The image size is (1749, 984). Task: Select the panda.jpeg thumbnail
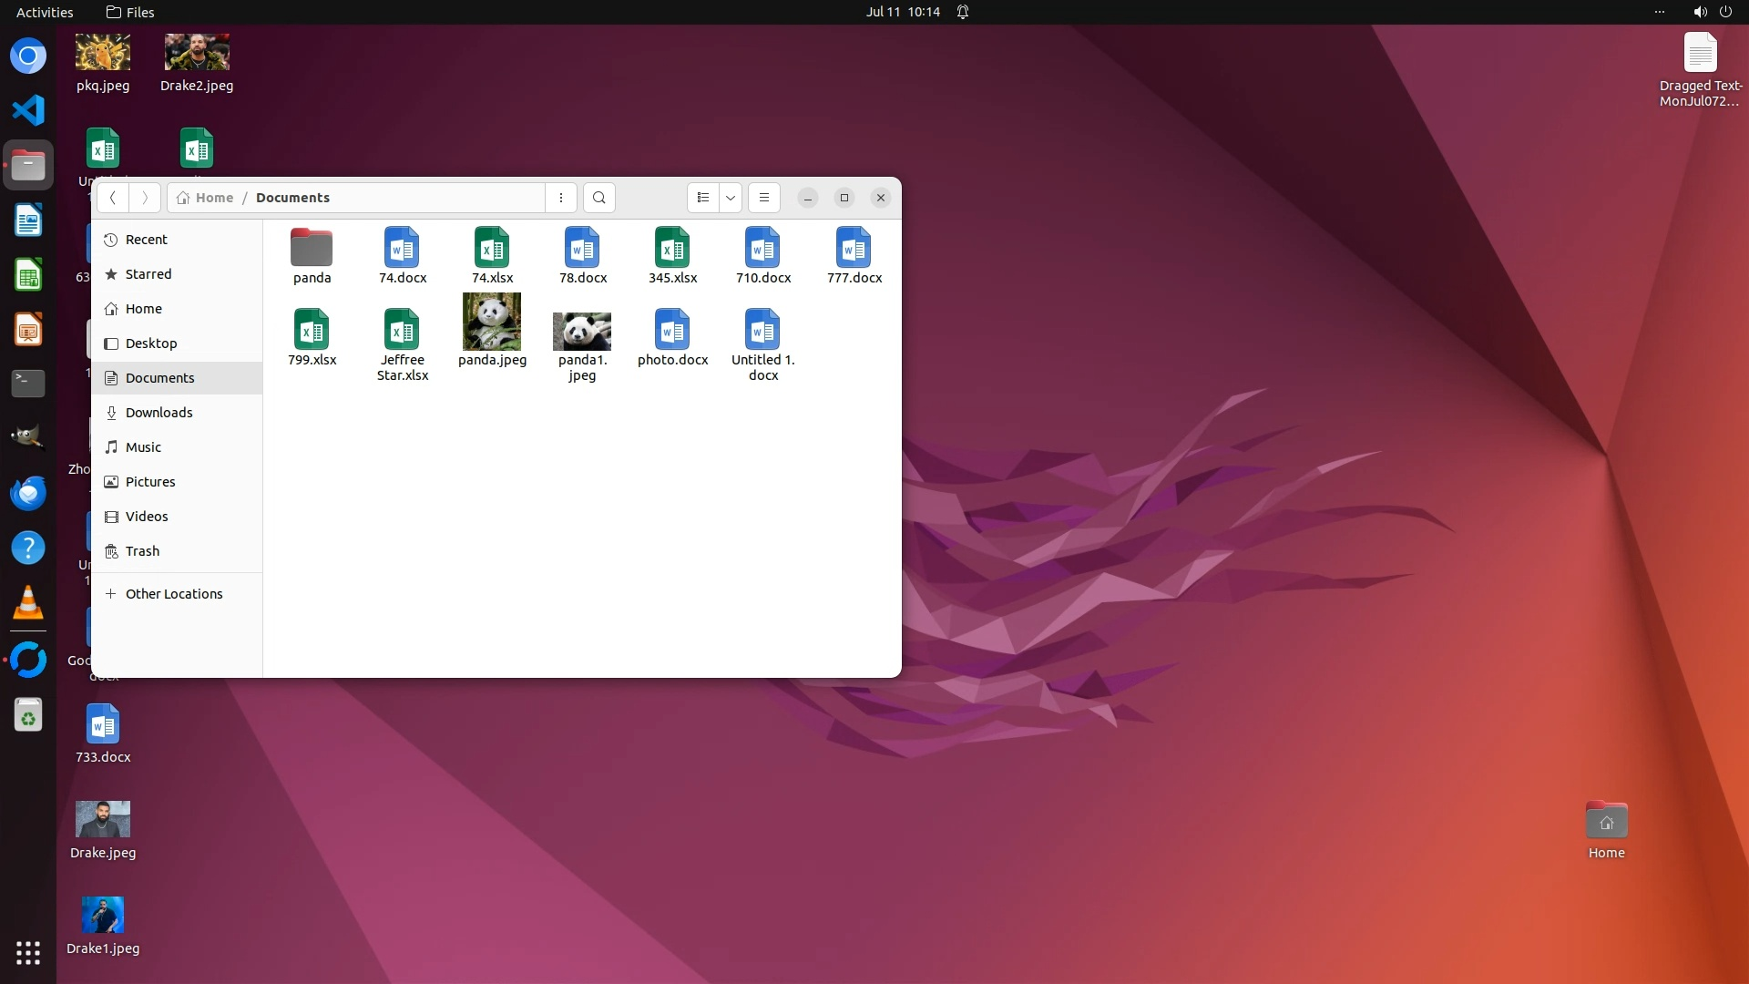coord(492,329)
